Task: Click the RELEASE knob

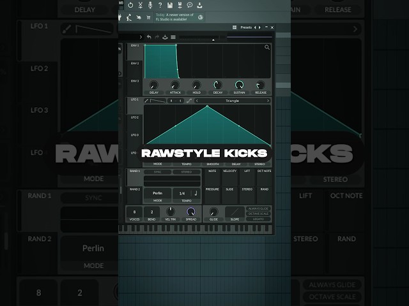Action: click(260, 85)
